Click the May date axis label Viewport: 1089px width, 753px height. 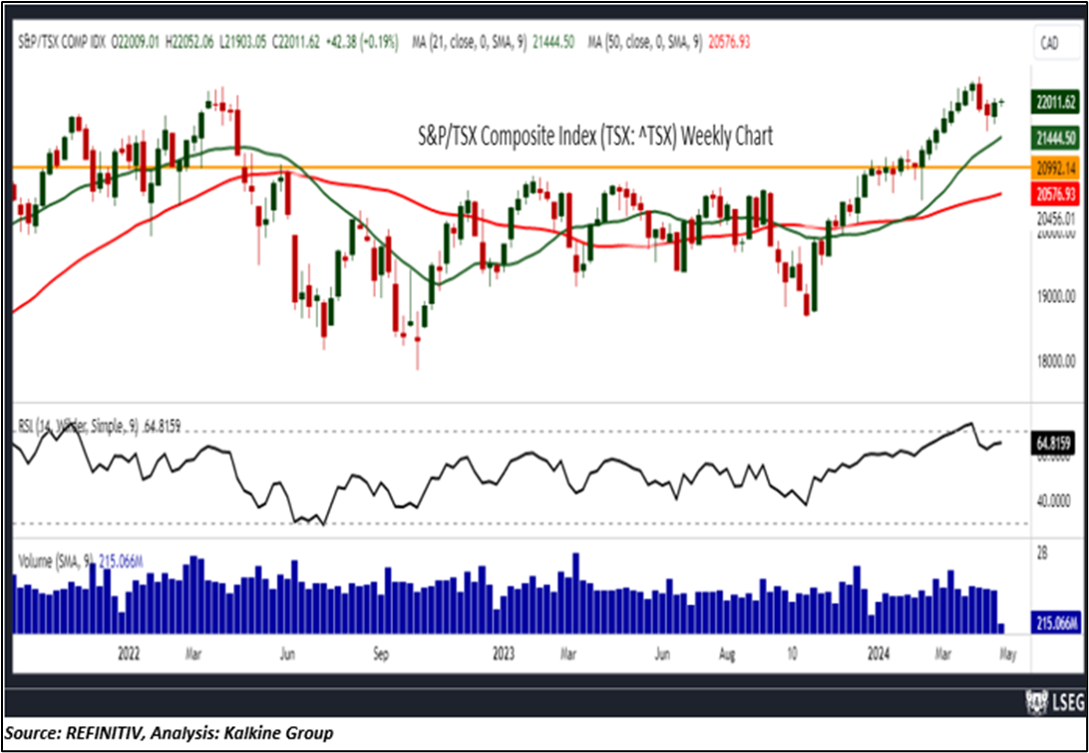pyautogui.click(x=1008, y=654)
